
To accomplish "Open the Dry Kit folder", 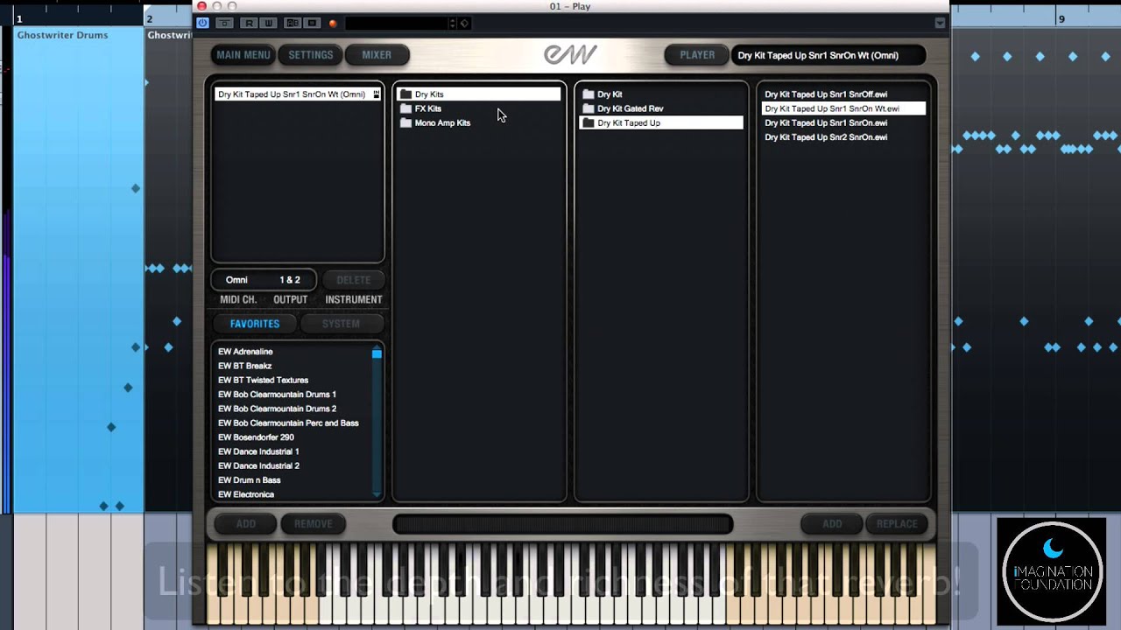I will coord(661,94).
